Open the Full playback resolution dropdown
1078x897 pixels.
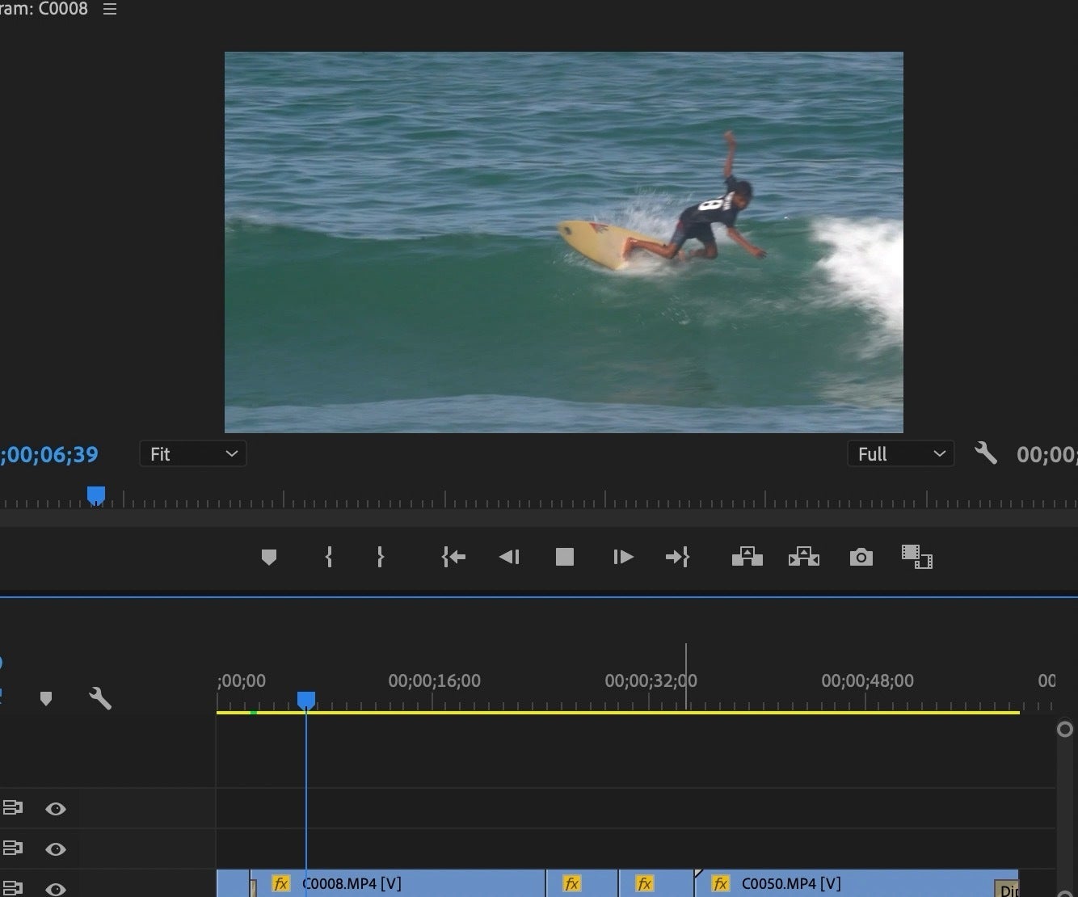900,454
